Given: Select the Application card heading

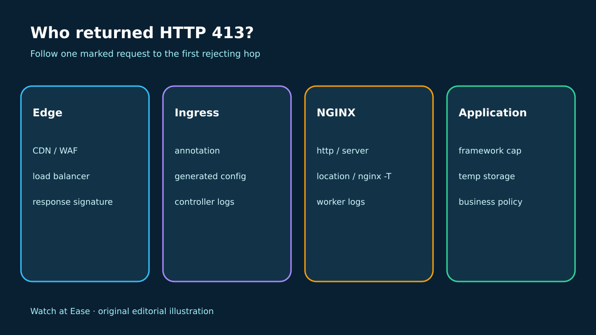Looking at the screenshot, I should [493, 113].
